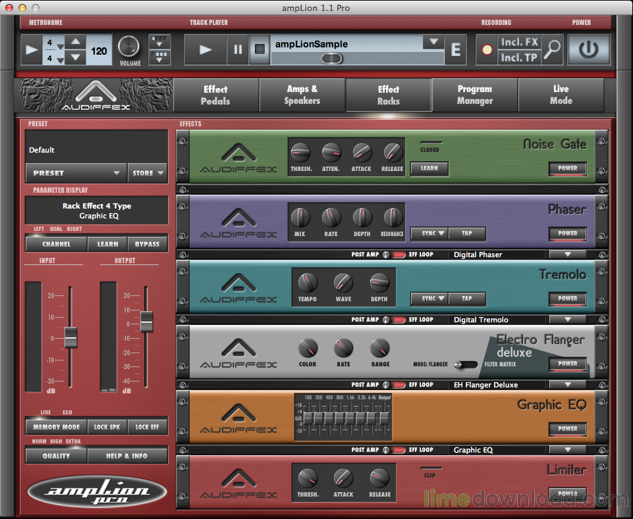The image size is (633, 519).
Task: Click the track player stop button
Action: tap(260, 50)
